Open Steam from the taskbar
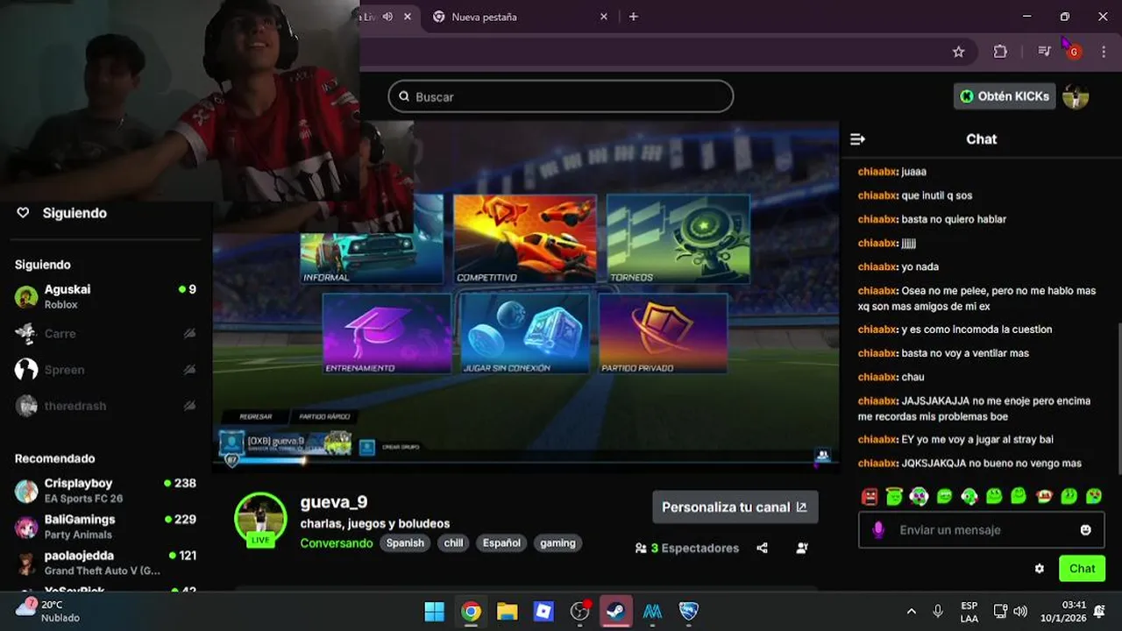Viewport: 1122px width, 631px height. pos(616,611)
